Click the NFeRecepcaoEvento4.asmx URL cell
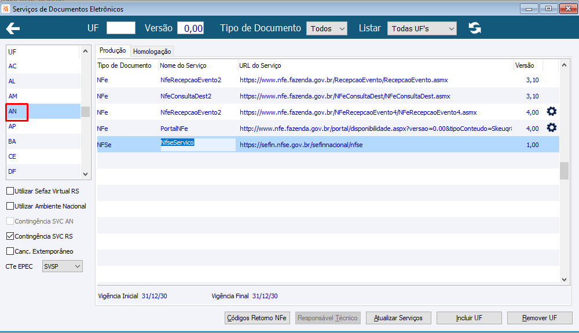The image size is (579, 333). coord(358,112)
